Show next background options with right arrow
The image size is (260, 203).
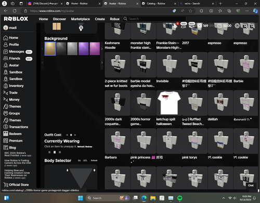click(x=102, y=49)
